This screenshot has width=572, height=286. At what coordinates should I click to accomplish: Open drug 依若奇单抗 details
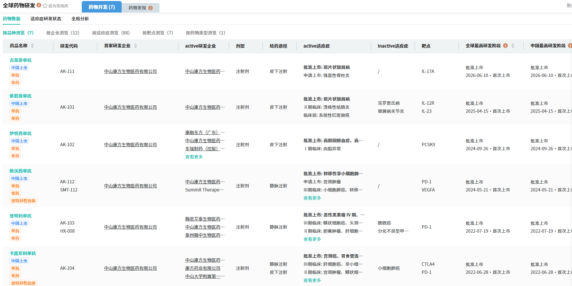(21, 96)
